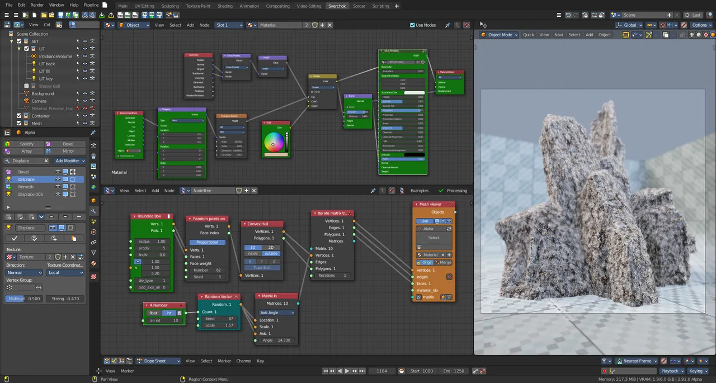This screenshot has height=383, width=716.
Task: Click the move up arrow in modifier list
Action: (51, 217)
